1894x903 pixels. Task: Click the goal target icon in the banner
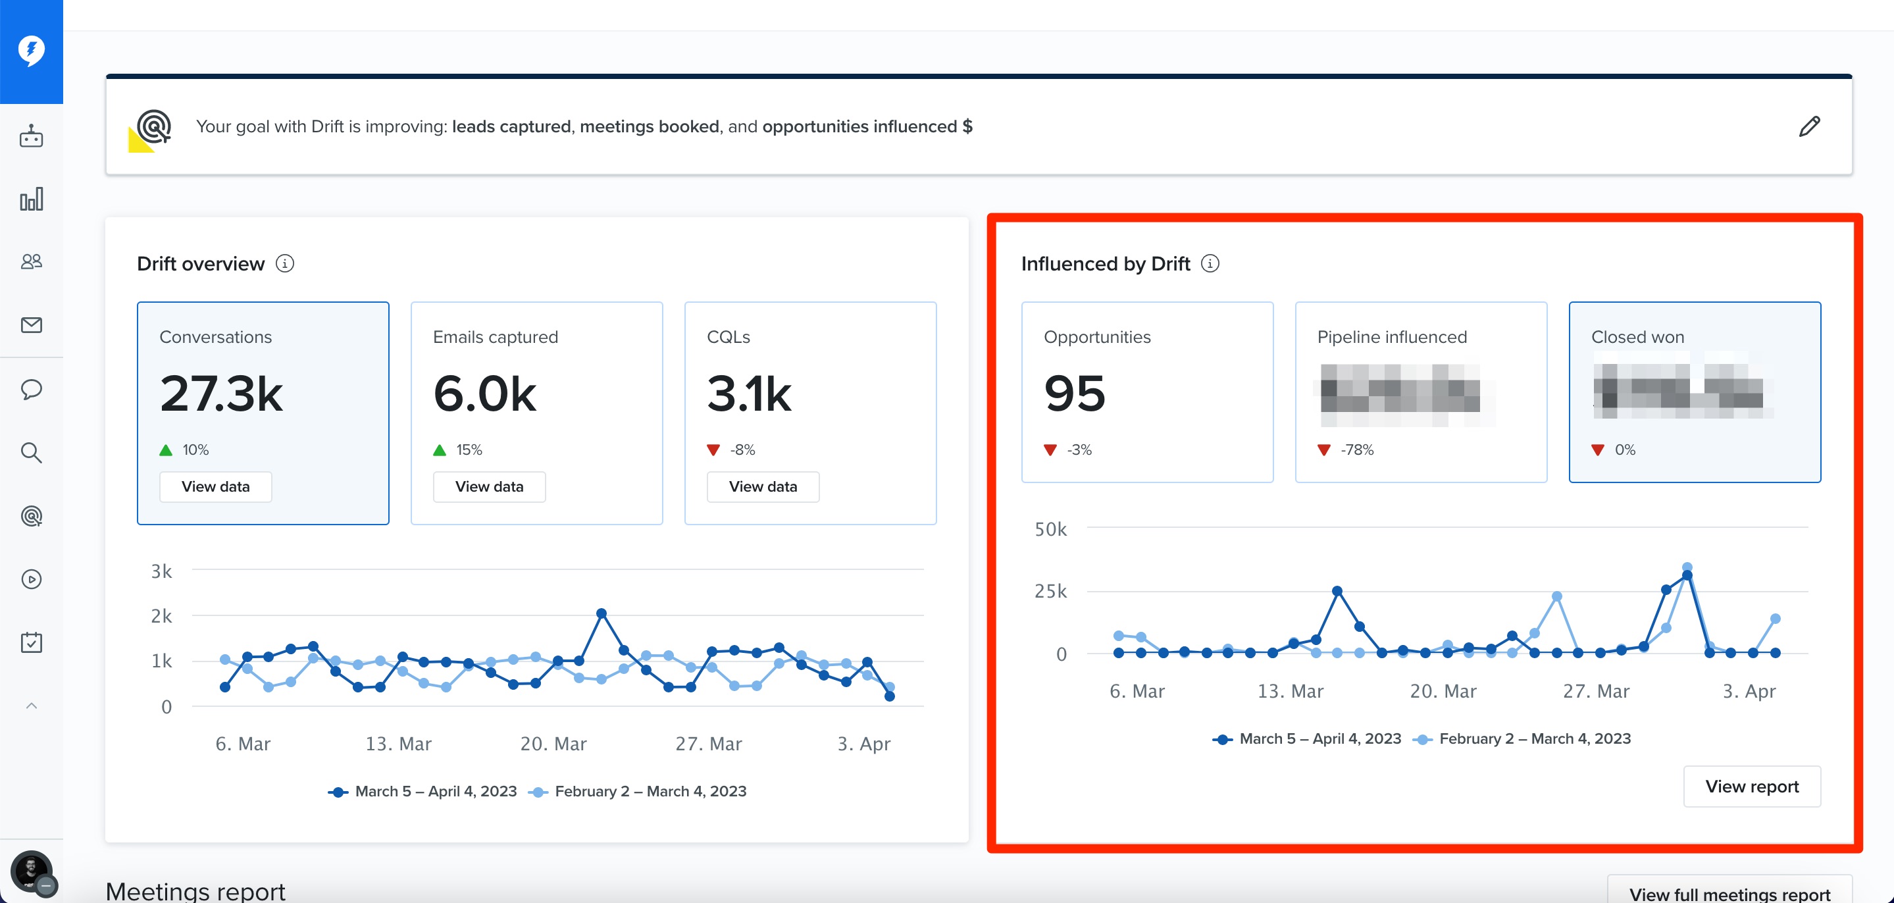click(x=151, y=130)
